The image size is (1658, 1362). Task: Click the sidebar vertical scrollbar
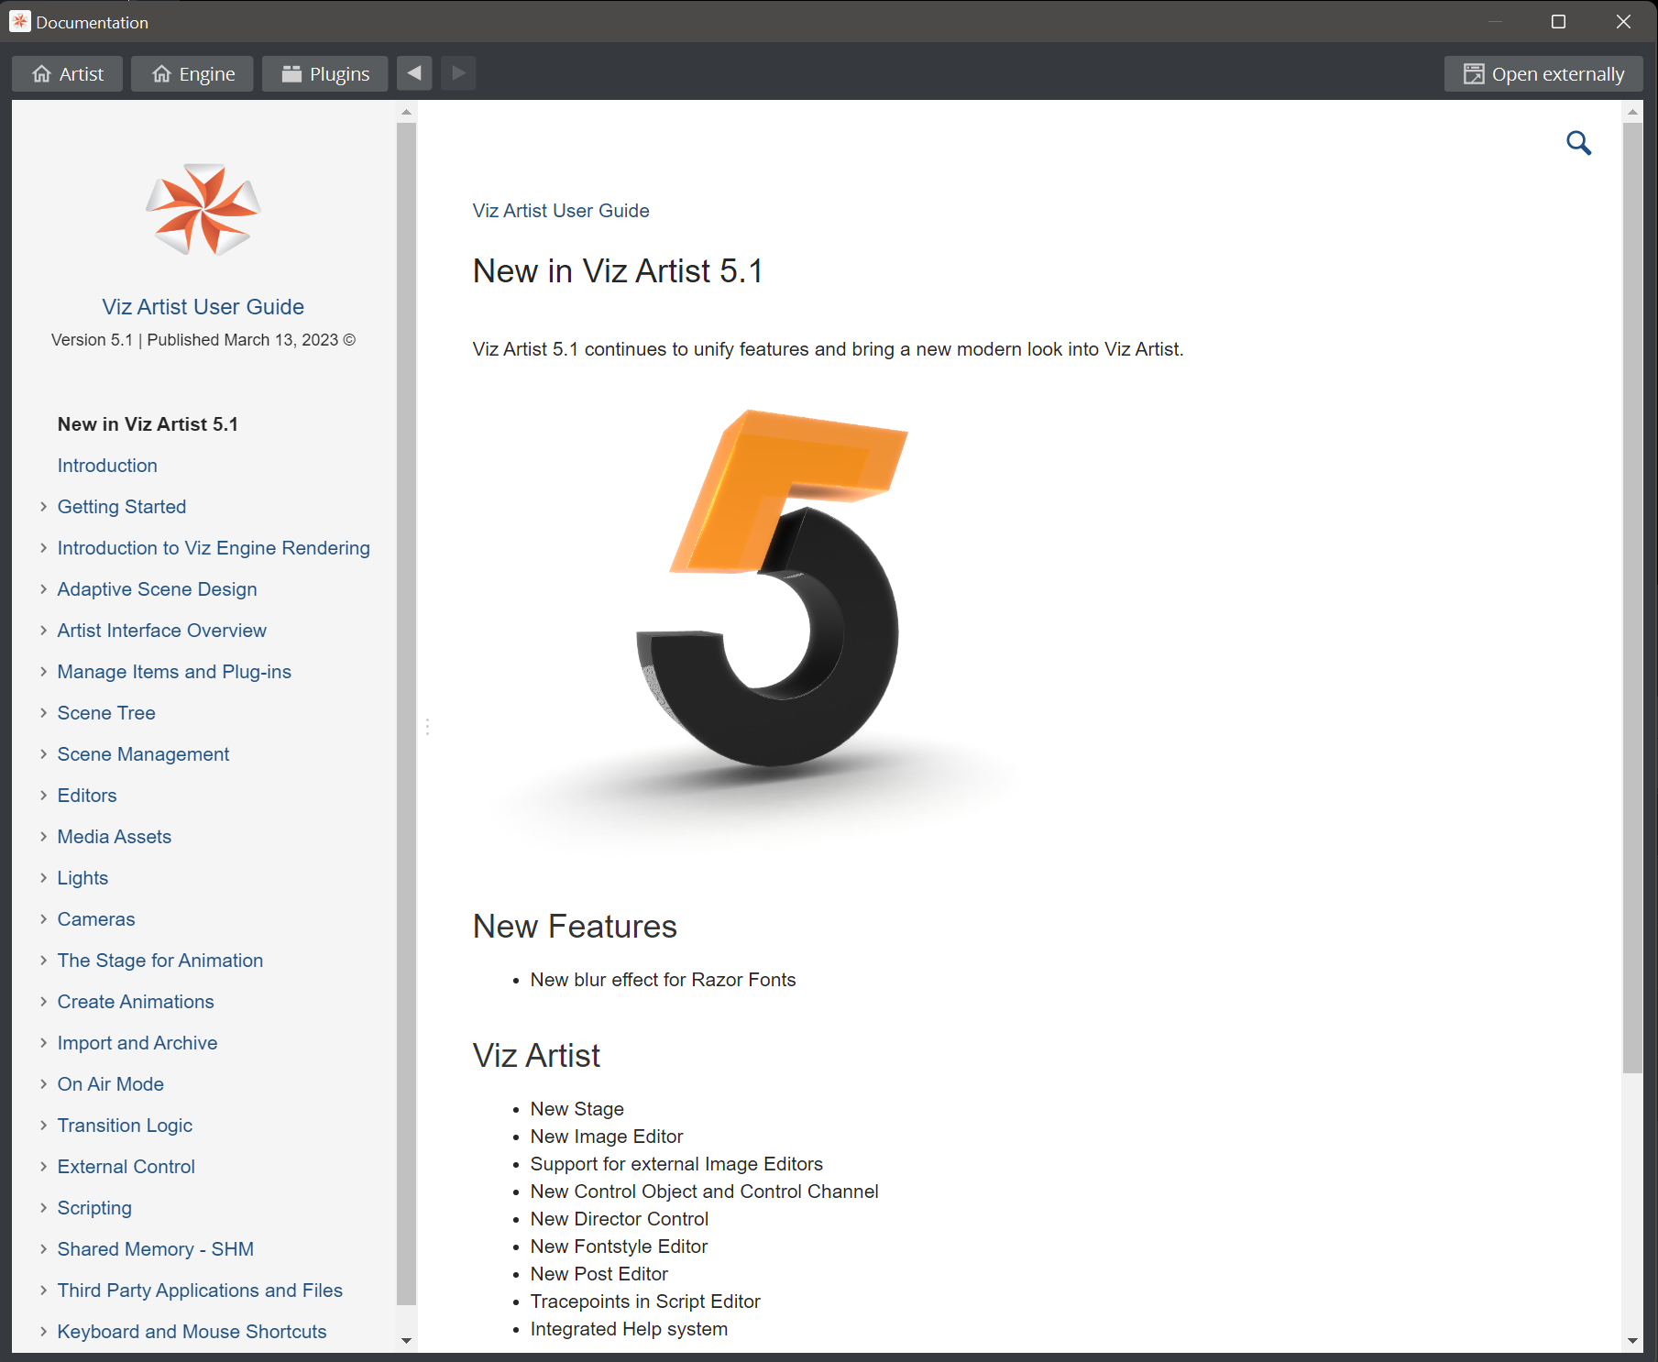coord(406,715)
